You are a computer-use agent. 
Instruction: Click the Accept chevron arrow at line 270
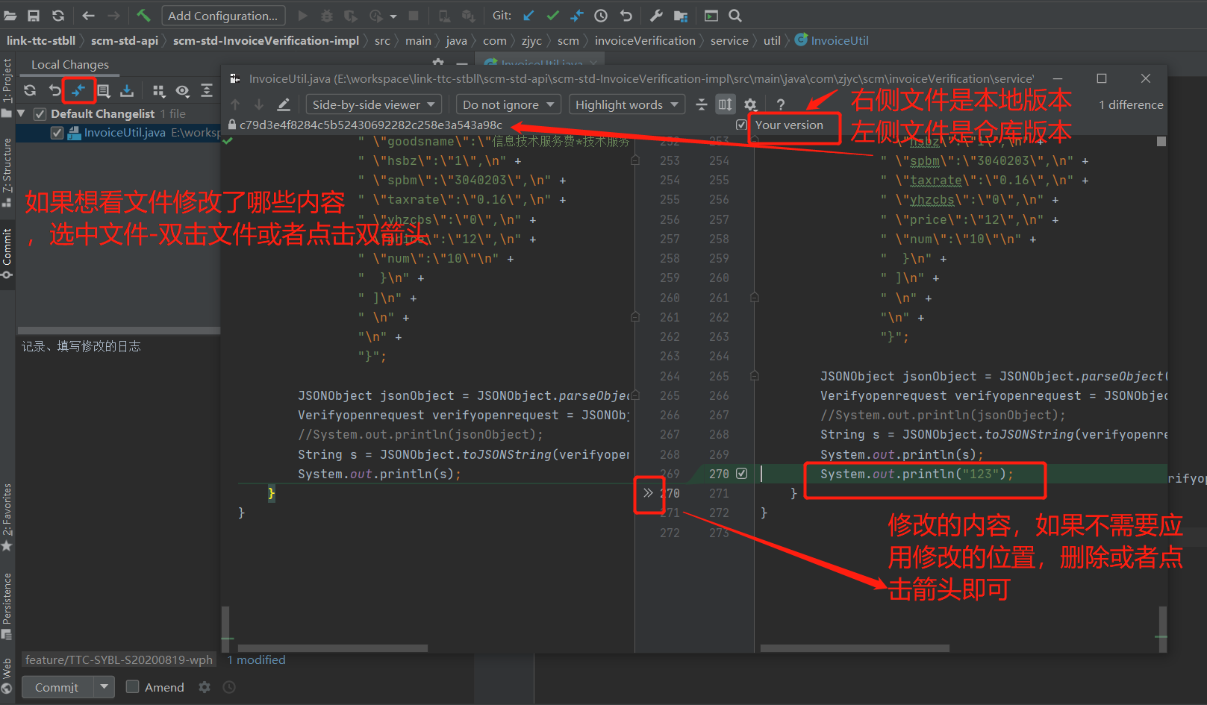coord(648,492)
